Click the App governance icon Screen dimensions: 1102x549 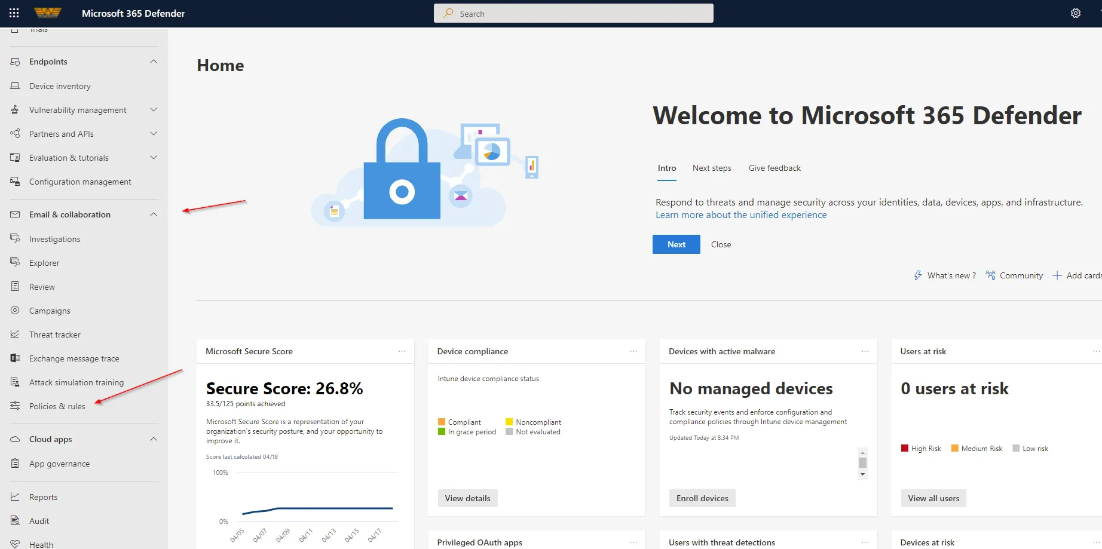tap(15, 464)
